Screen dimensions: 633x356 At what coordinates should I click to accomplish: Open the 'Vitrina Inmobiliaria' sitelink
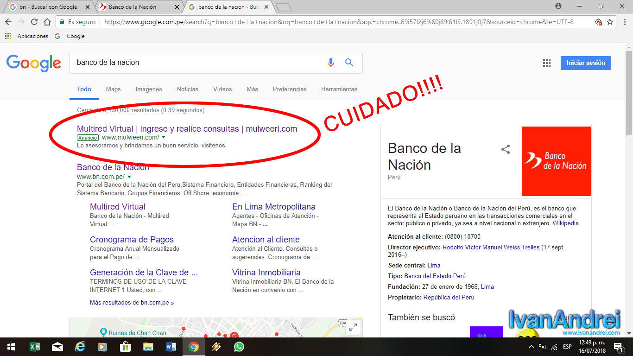click(x=266, y=273)
